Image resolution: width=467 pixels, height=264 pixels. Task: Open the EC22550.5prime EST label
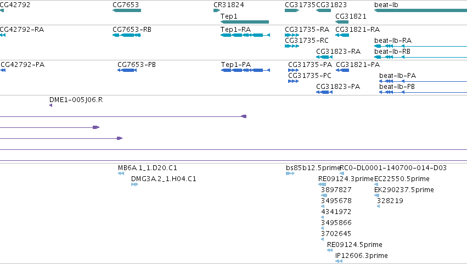tap(402, 179)
